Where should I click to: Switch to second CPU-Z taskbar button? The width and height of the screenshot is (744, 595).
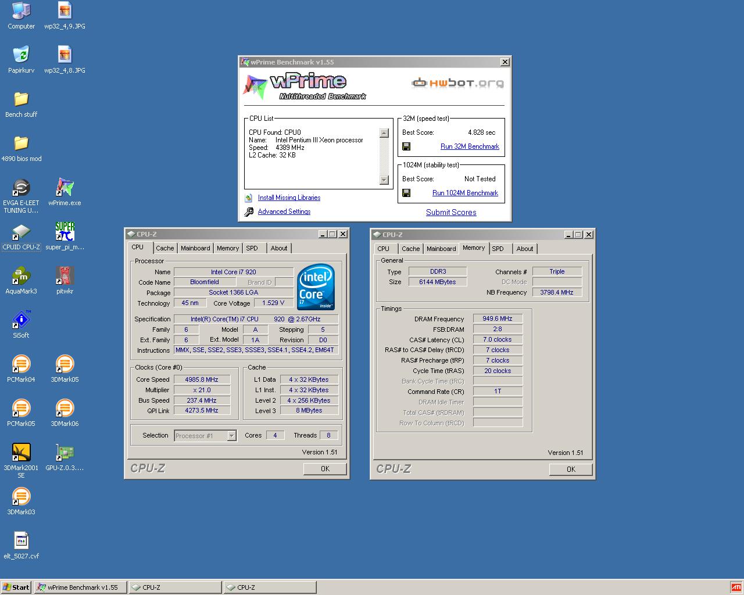click(270, 587)
